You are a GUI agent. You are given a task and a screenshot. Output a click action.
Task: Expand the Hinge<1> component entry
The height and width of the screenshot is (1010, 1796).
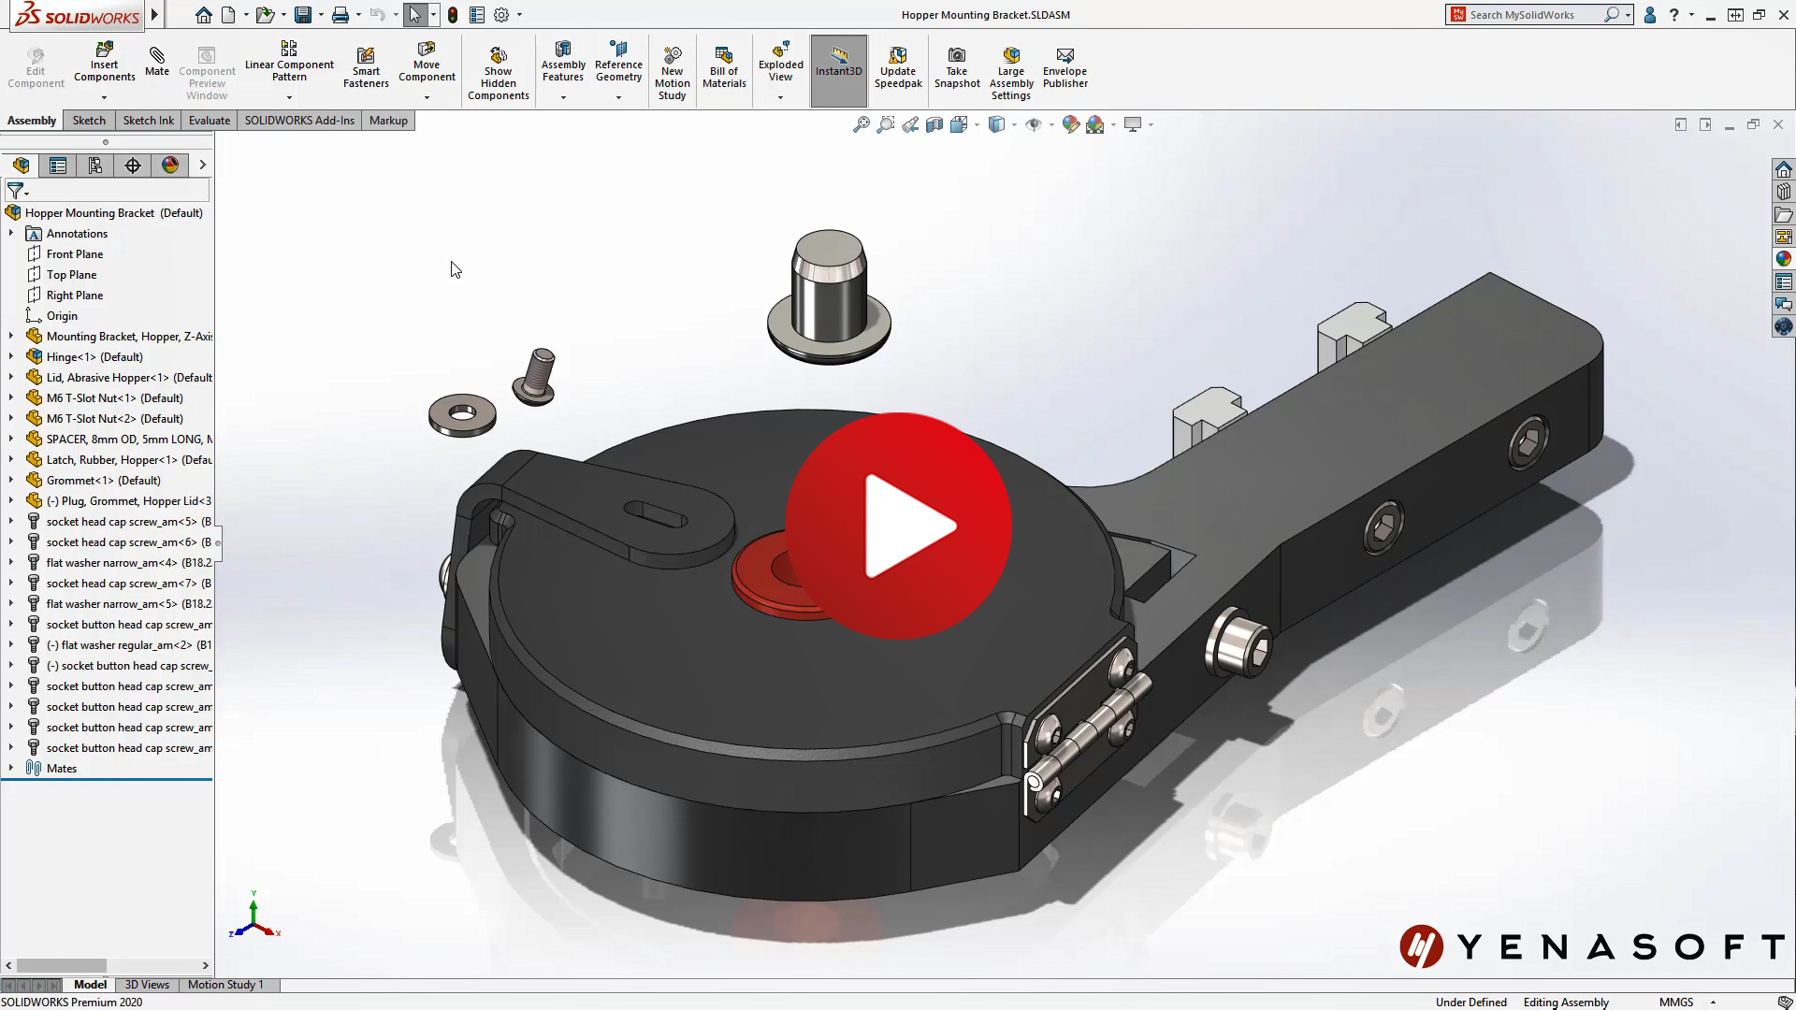click(x=12, y=356)
